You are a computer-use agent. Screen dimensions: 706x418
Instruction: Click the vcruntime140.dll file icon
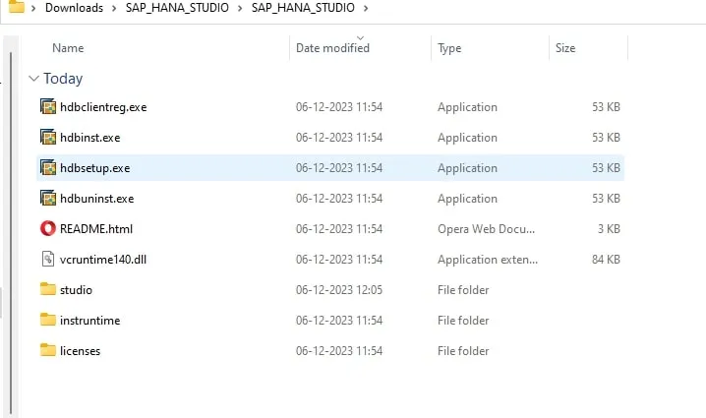click(48, 259)
